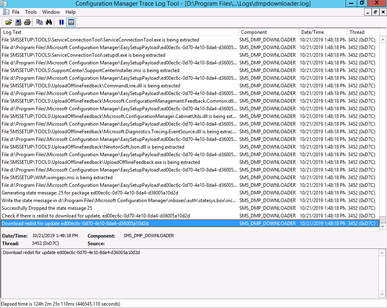Select Successfully Dropped the state message row
This screenshot has width=387, height=308.
click(x=190, y=208)
